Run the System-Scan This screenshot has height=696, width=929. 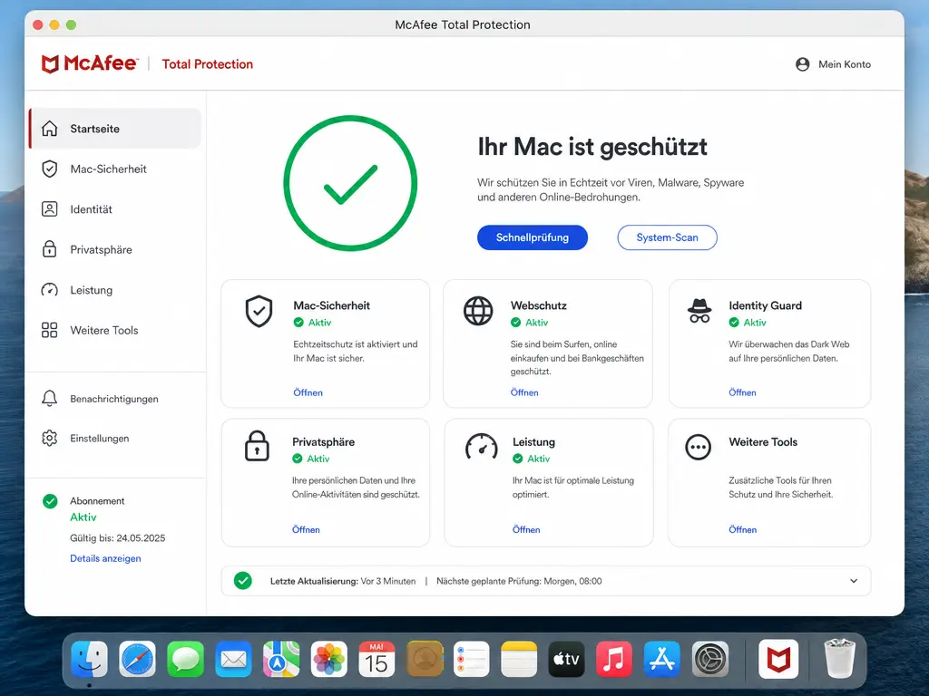pos(667,237)
